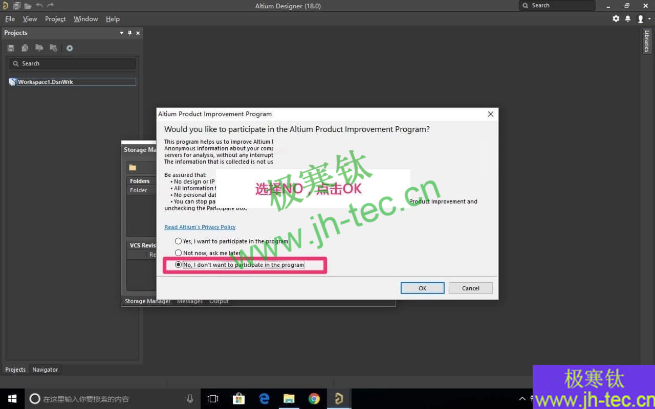The height and width of the screenshot is (409, 655).
Task: Select 'Yes, I want to participate' radio option
Action: pyautogui.click(x=231, y=241)
